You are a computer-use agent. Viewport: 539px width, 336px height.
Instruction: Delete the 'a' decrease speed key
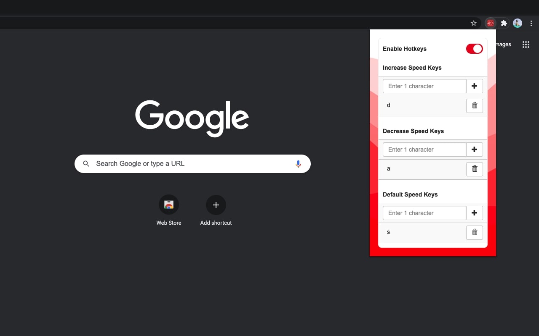pos(475,169)
